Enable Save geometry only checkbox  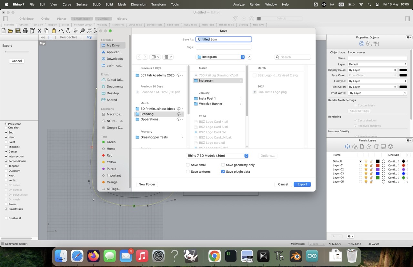click(223, 165)
